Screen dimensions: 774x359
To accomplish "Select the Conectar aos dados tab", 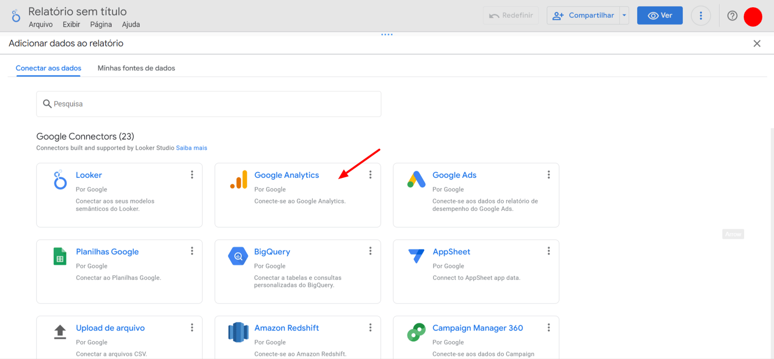I will pos(49,68).
